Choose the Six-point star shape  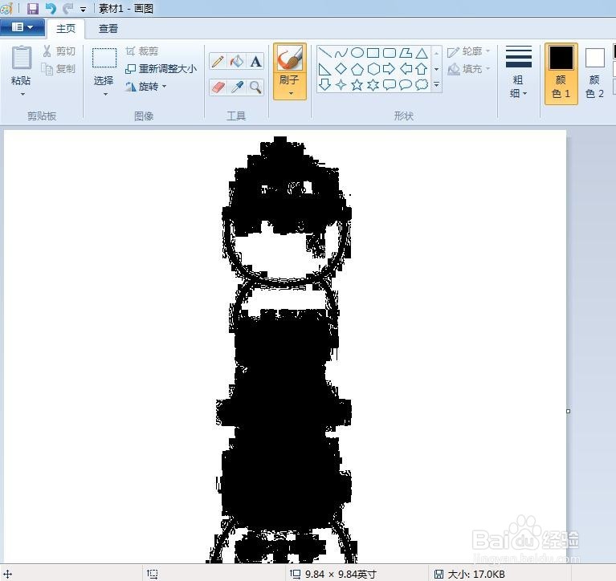373,84
